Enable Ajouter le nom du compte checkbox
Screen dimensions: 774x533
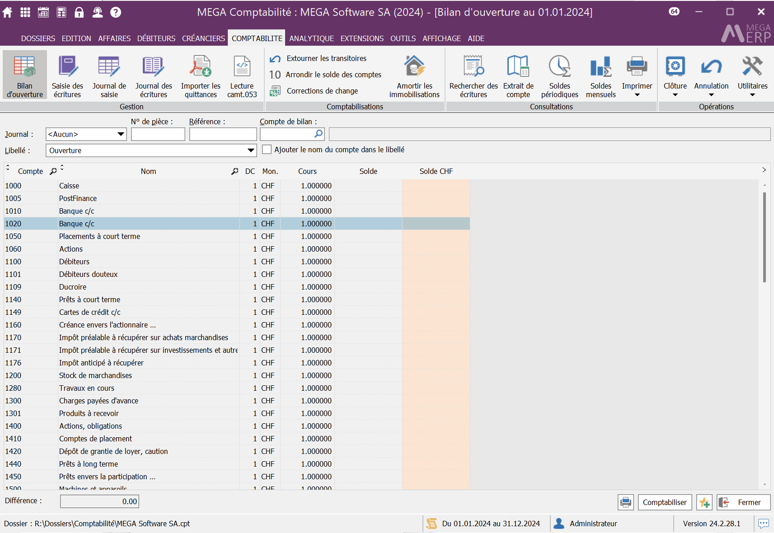(x=267, y=150)
